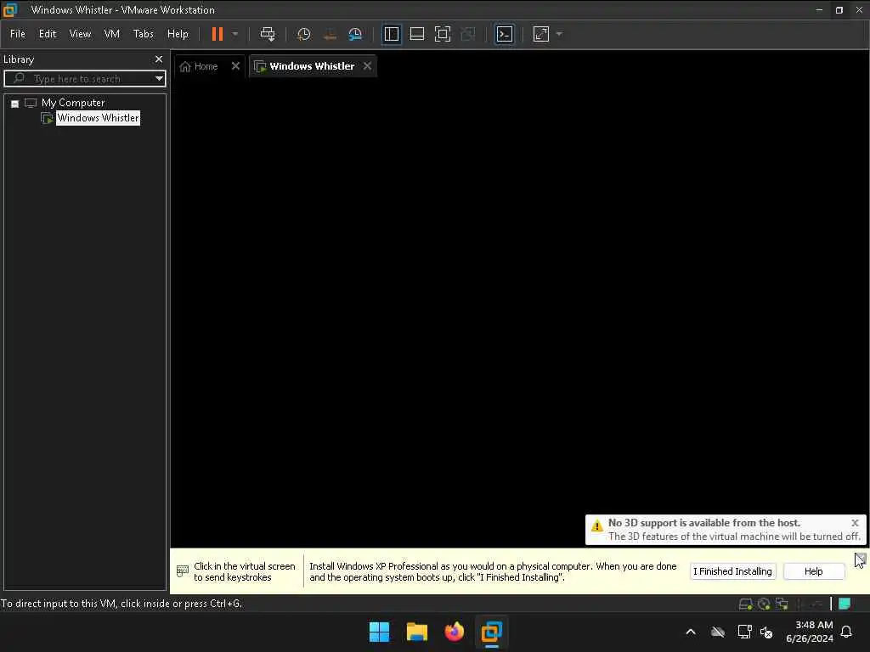870x652 pixels.
Task: Open the Windows Start menu
Action: click(380, 632)
